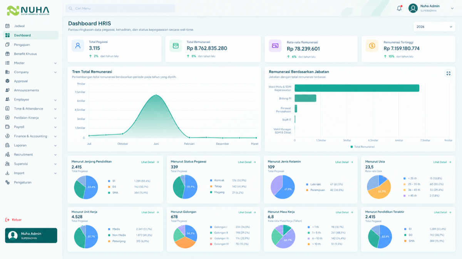Click Lihat Detail on Menurut Unit Kerja
Image resolution: width=462 pixels, height=259 pixels.
click(151, 212)
